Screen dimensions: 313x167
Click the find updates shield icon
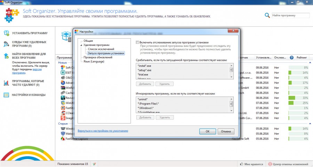pos(6,56)
